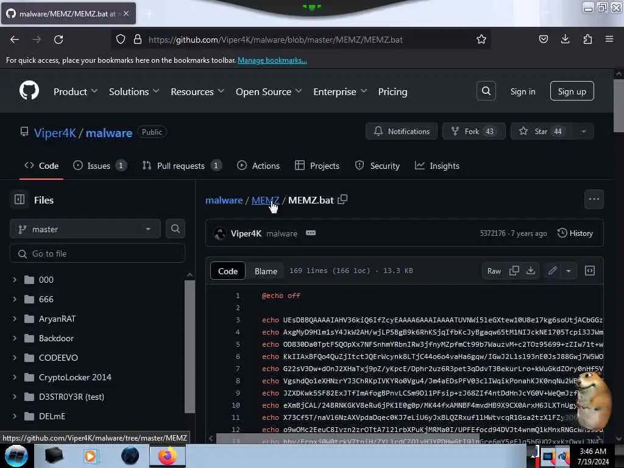Click the Sign up button
Screen dimensions: 624x468
(572, 91)
